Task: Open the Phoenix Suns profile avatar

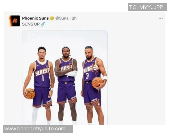Action: point(14,21)
